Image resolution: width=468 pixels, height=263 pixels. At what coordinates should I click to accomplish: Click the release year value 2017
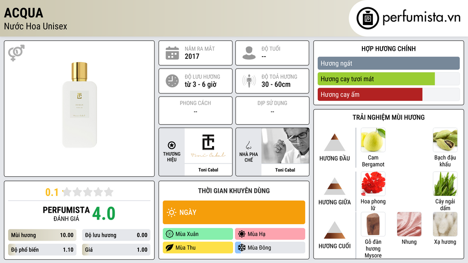[x=192, y=56]
